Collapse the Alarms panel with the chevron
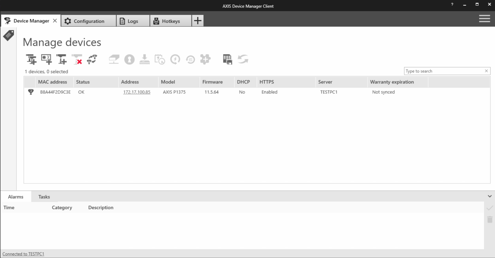The height and width of the screenshot is (258, 495). click(490, 196)
